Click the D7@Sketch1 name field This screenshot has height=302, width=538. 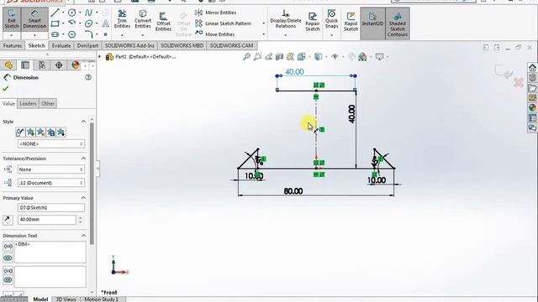(50, 207)
